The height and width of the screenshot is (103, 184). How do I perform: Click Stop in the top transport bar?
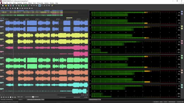click(x=18, y=8)
